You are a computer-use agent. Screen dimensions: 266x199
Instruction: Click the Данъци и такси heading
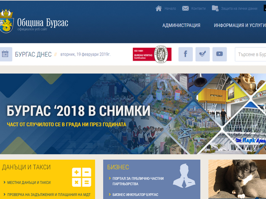click(x=26, y=167)
